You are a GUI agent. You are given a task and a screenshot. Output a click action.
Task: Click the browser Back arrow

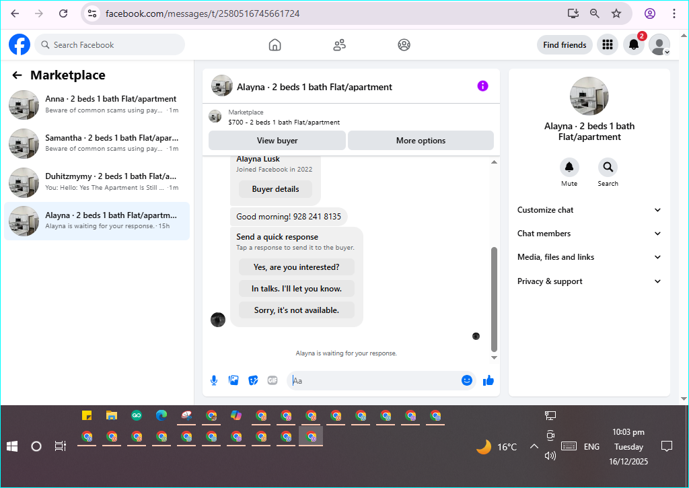15,13
